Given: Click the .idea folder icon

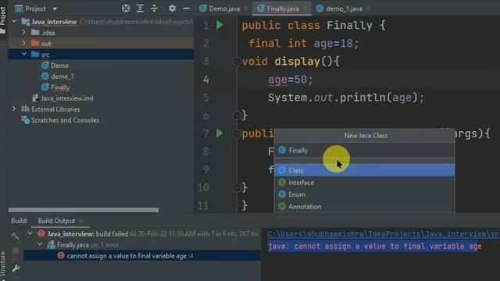Looking at the screenshot, I should (35, 32).
